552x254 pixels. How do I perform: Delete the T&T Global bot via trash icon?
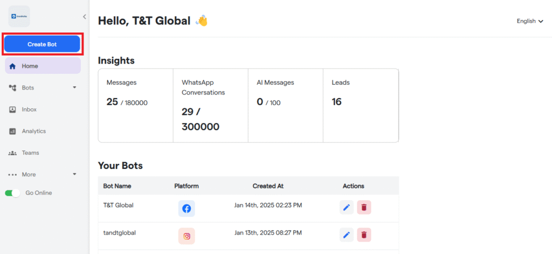[364, 208]
